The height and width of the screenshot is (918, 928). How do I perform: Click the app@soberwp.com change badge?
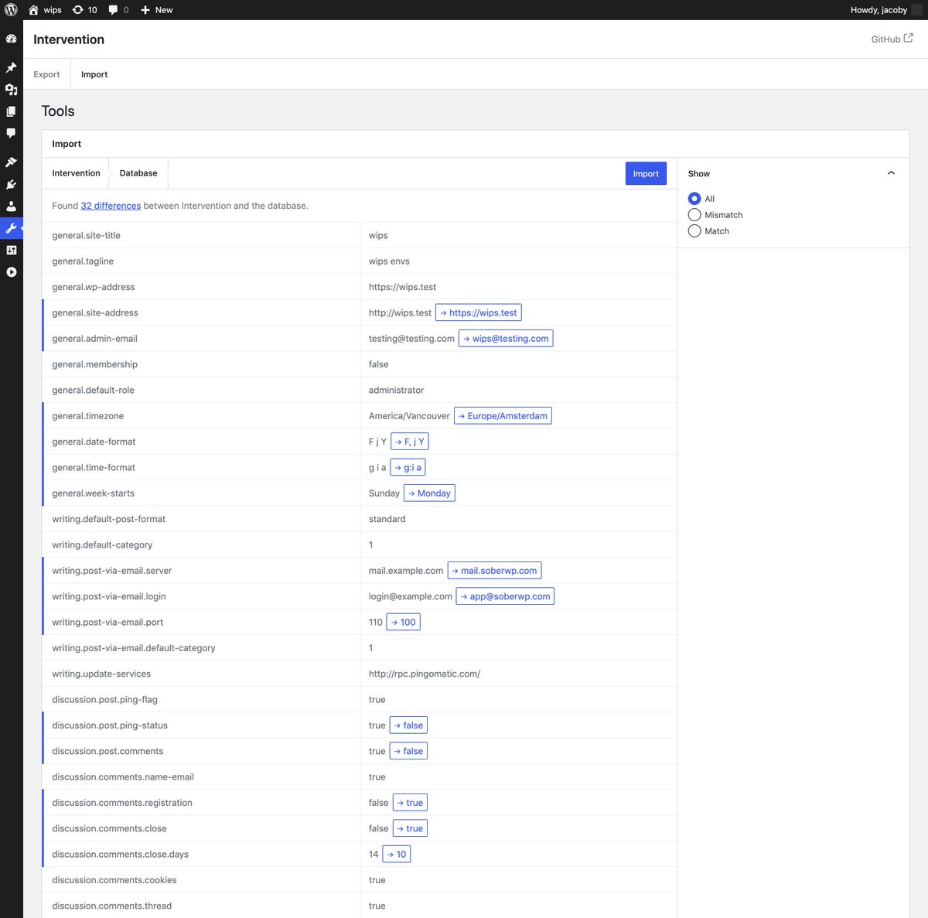(x=505, y=596)
